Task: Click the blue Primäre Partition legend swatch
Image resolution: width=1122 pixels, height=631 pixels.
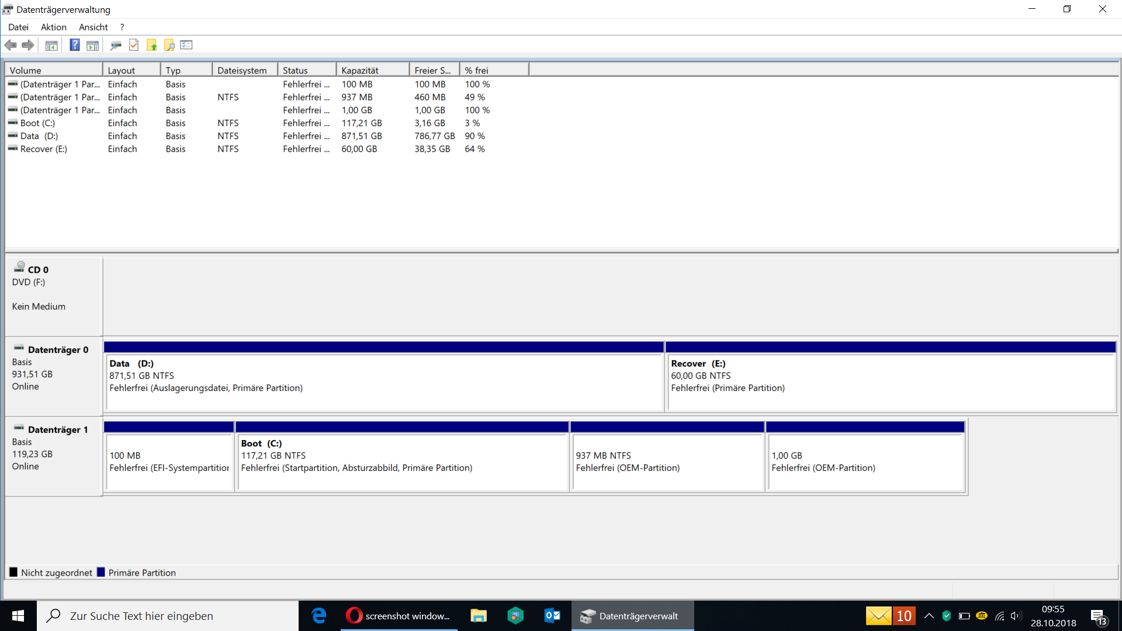Action: 101,573
